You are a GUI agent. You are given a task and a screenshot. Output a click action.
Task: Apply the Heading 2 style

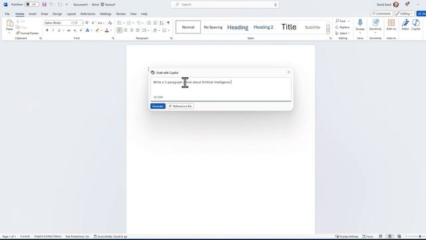click(x=264, y=27)
